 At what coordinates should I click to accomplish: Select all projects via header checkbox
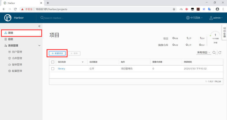tap(53, 62)
